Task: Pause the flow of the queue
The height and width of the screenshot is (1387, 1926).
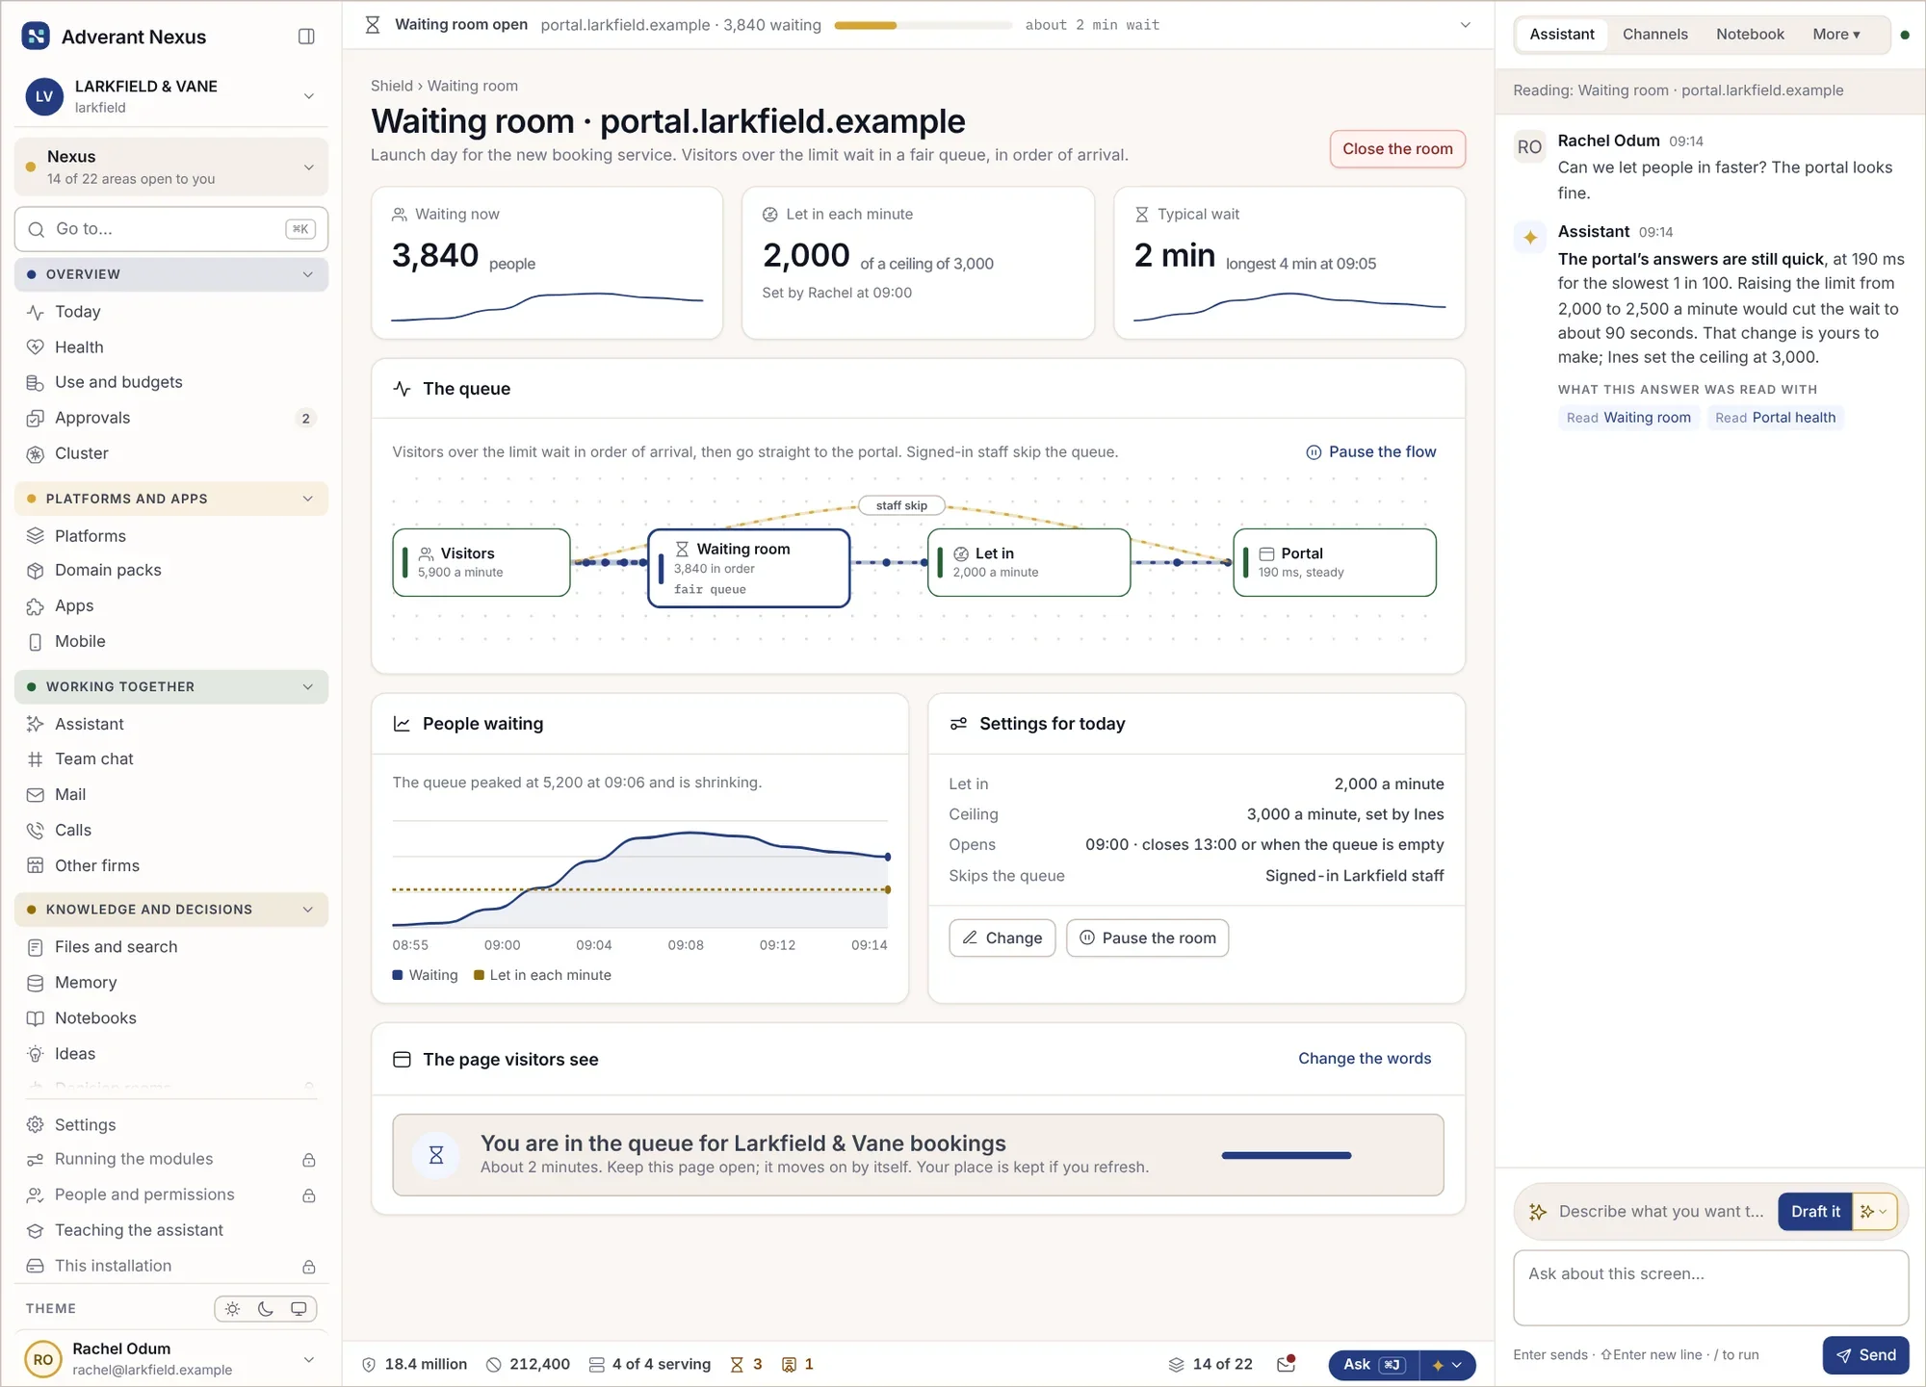Action: 1370,452
